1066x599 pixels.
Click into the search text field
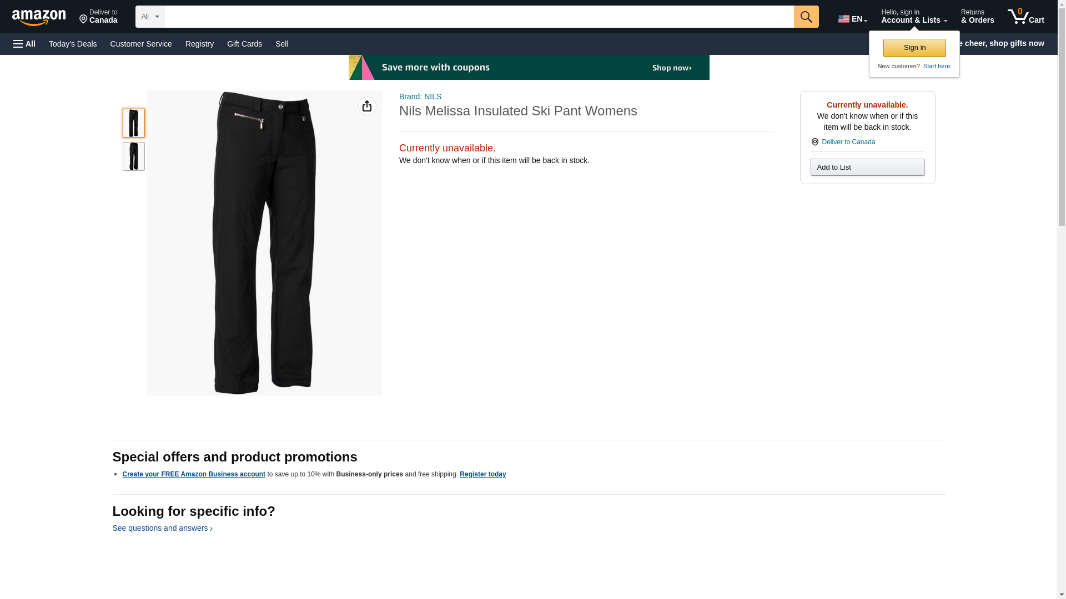(479, 17)
